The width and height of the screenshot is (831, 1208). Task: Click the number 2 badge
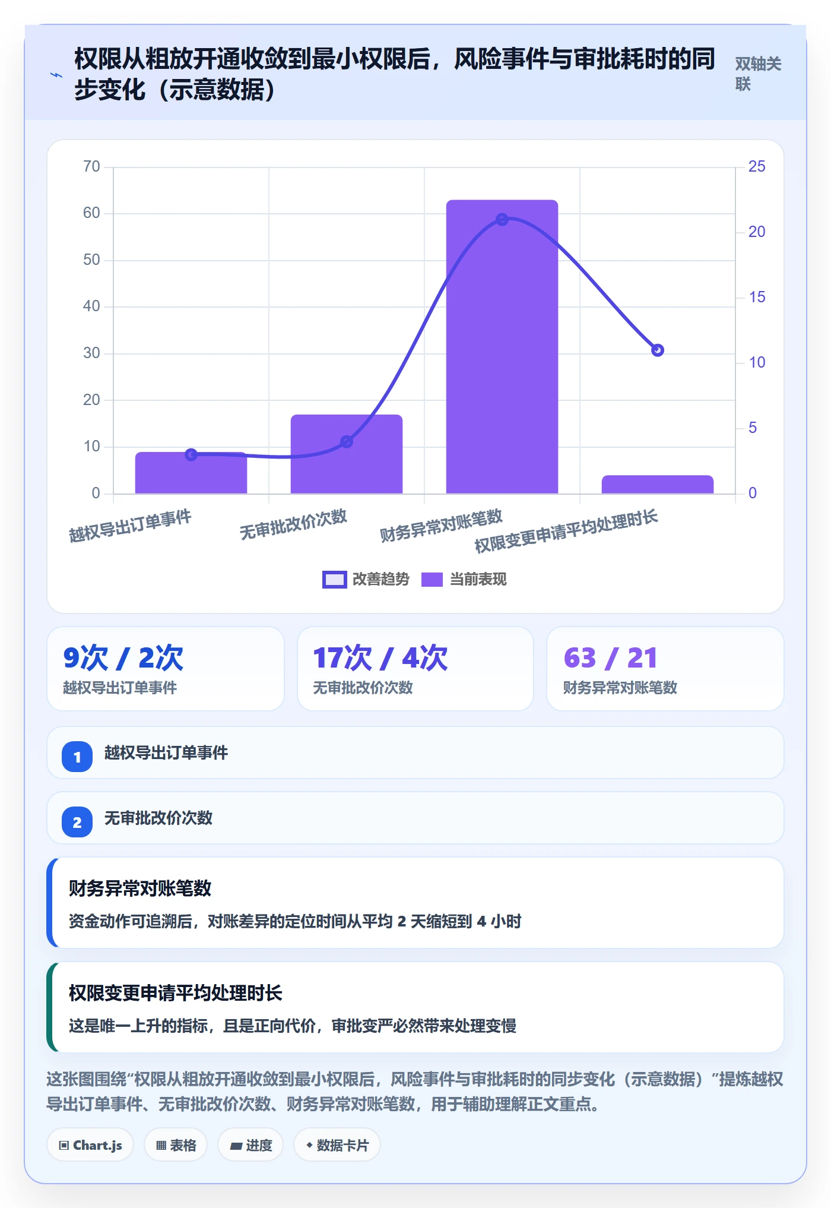tap(77, 822)
